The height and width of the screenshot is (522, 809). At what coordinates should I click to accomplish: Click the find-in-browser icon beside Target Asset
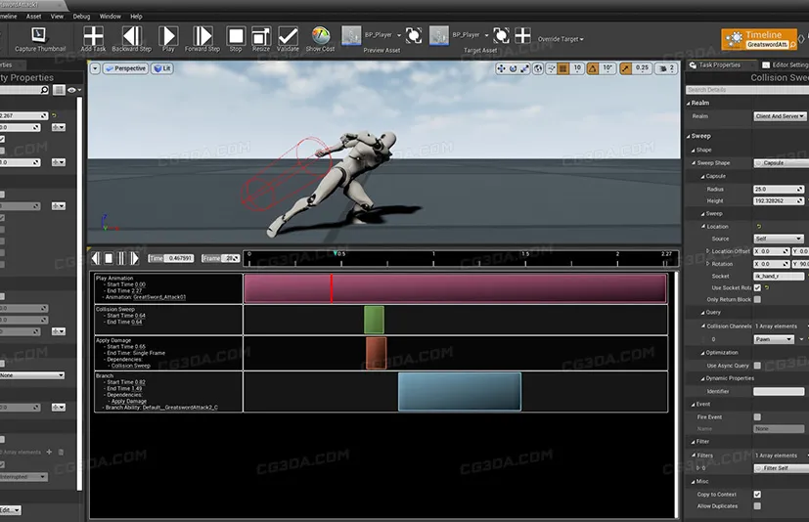(x=501, y=35)
